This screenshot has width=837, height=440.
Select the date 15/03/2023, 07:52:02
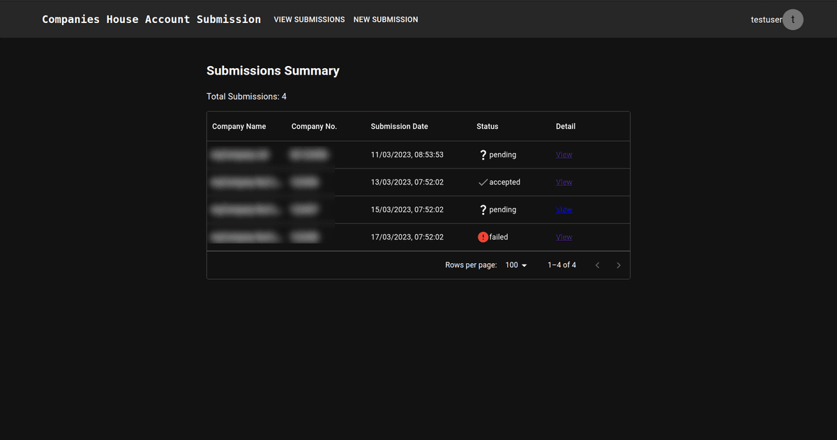point(407,210)
